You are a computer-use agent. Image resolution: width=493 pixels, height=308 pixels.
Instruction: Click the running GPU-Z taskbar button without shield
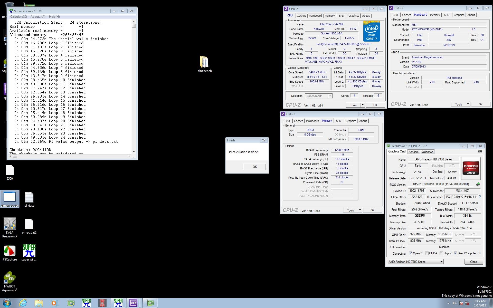[150, 303]
